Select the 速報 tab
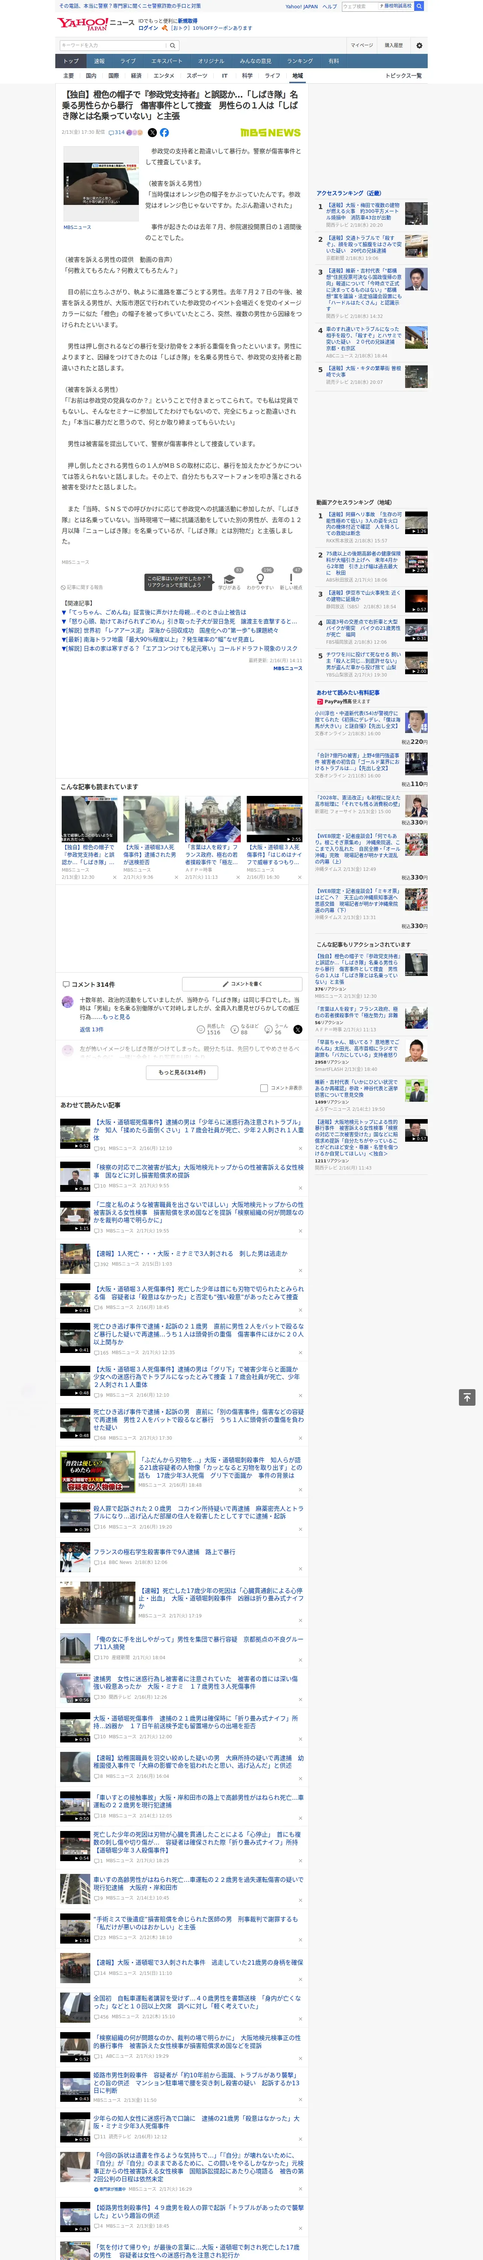 point(99,61)
